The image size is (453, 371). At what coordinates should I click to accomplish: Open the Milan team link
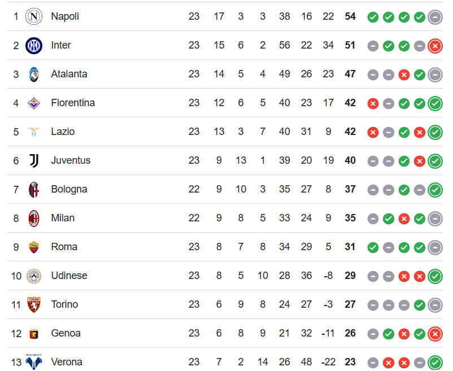tap(63, 218)
